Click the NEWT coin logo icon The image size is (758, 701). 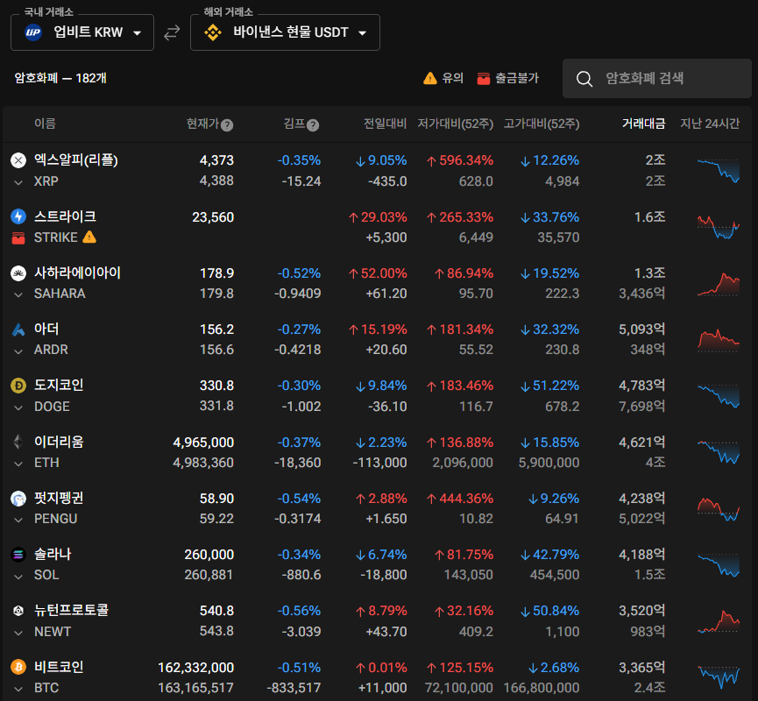(18, 611)
